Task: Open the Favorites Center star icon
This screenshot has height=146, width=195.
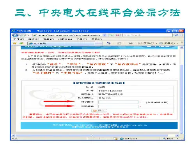Action: pyautogui.click(x=14, y=43)
